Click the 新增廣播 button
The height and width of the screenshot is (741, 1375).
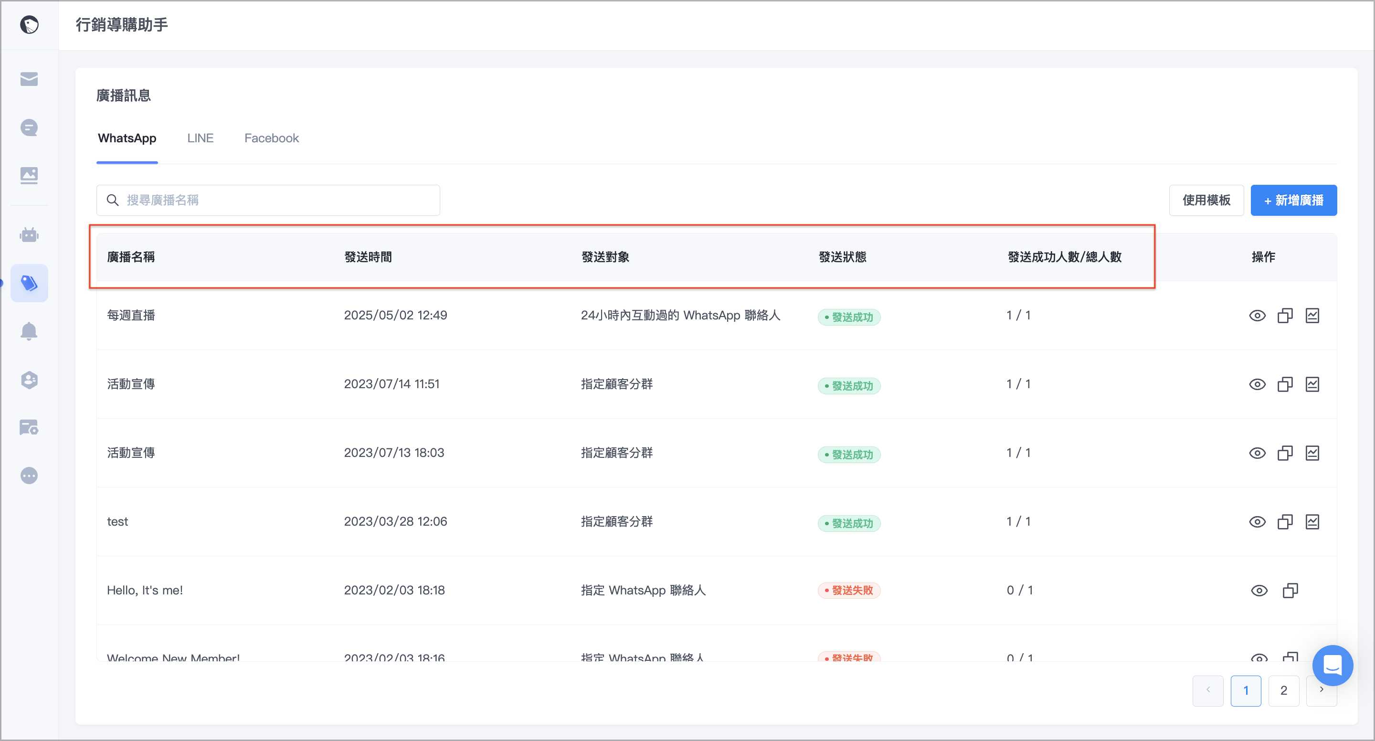tap(1294, 200)
